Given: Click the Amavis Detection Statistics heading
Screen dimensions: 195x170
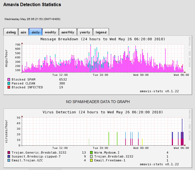Looking at the screenshot, I should [x=32, y=4].
